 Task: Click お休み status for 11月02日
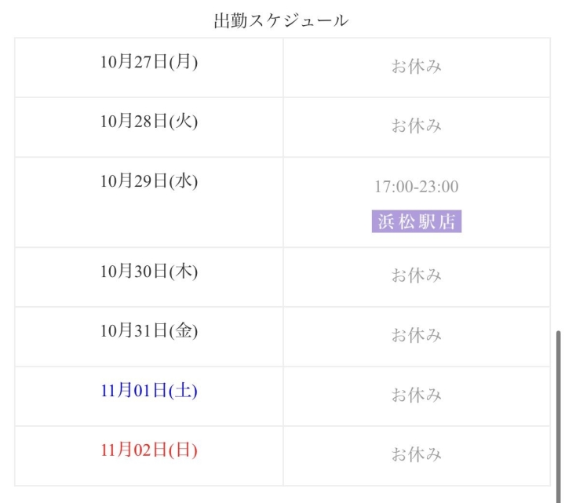tap(417, 455)
